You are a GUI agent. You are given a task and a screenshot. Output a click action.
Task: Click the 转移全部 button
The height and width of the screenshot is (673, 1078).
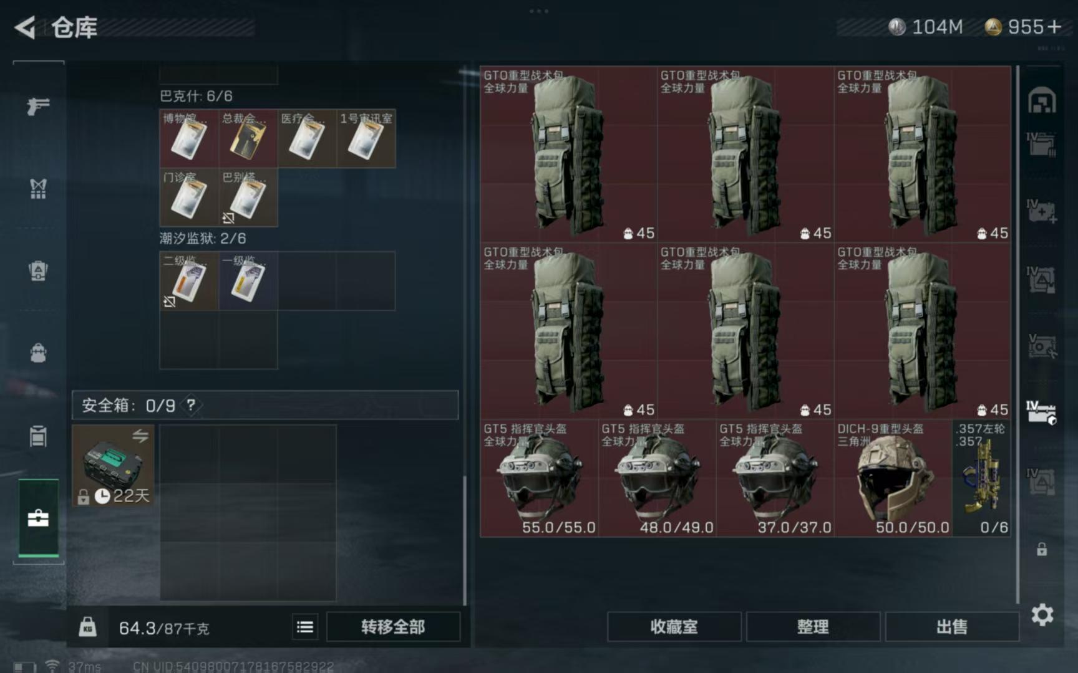pyautogui.click(x=393, y=627)
